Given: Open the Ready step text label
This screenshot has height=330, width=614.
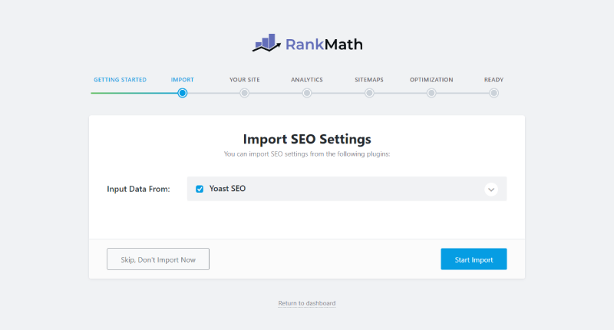Looking at the screenshot, I should pyautogui.click(x=494, y=80).
